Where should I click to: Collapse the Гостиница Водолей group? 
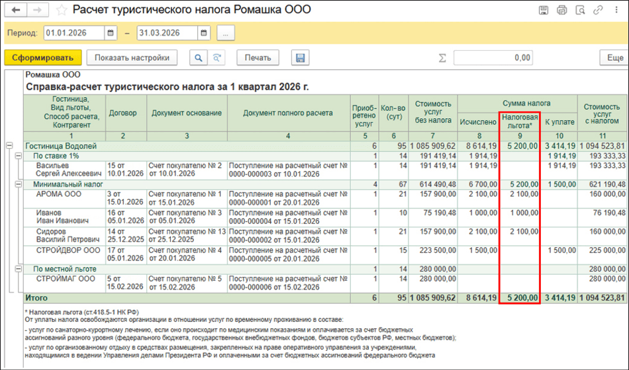tap(9, 145)
